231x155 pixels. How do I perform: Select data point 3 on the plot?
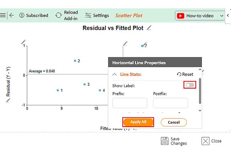85,84
